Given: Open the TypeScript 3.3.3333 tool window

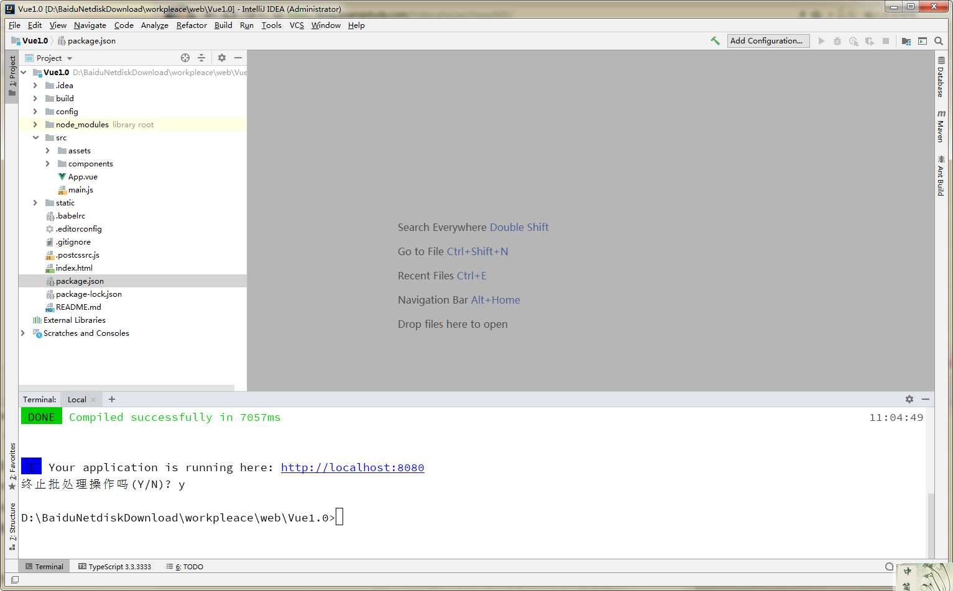Looking at the screenshot, I should [x=114, y=566].
